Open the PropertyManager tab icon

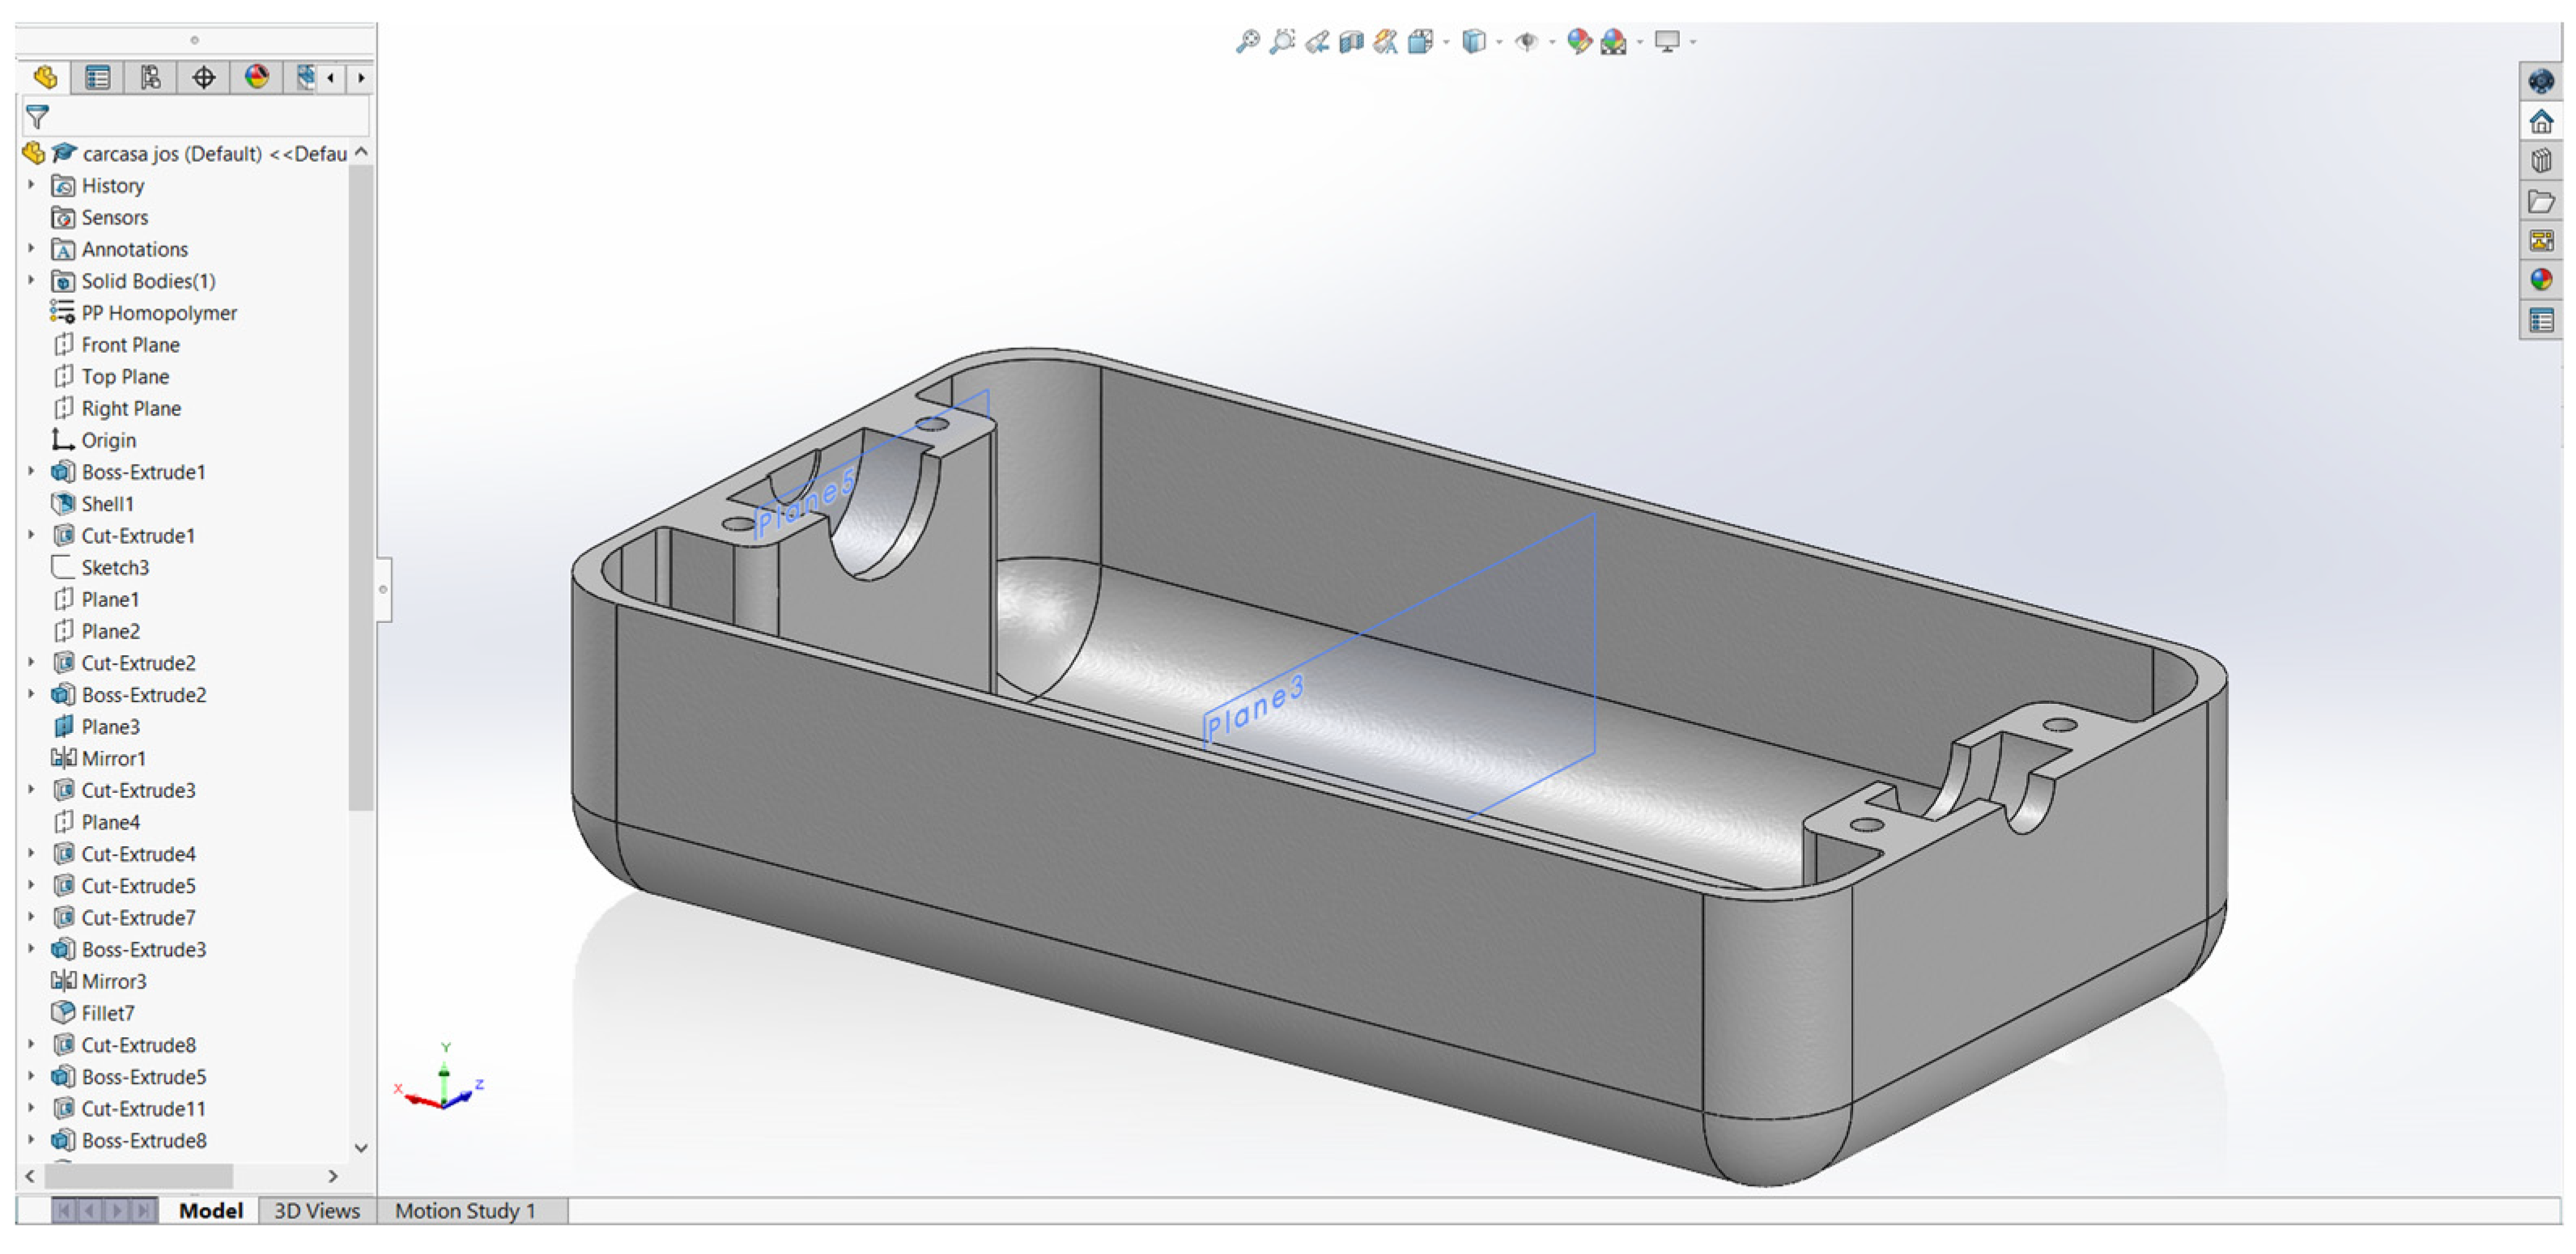(x=98, y=77)
